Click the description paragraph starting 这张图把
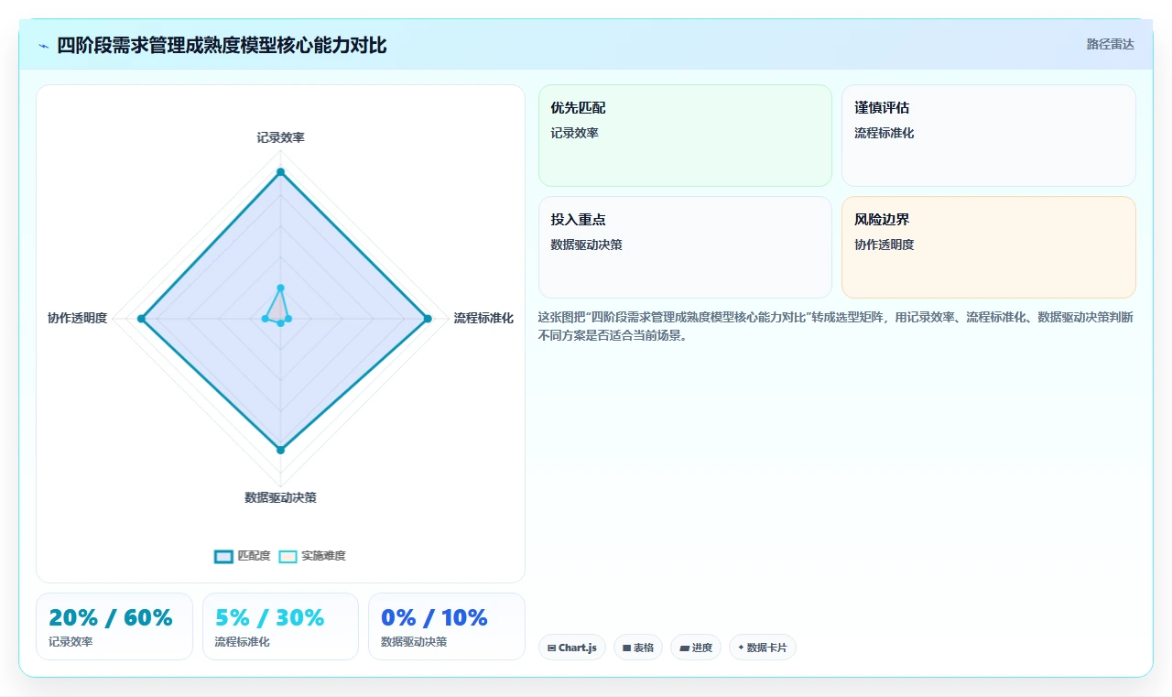 (x=836, y=326)
